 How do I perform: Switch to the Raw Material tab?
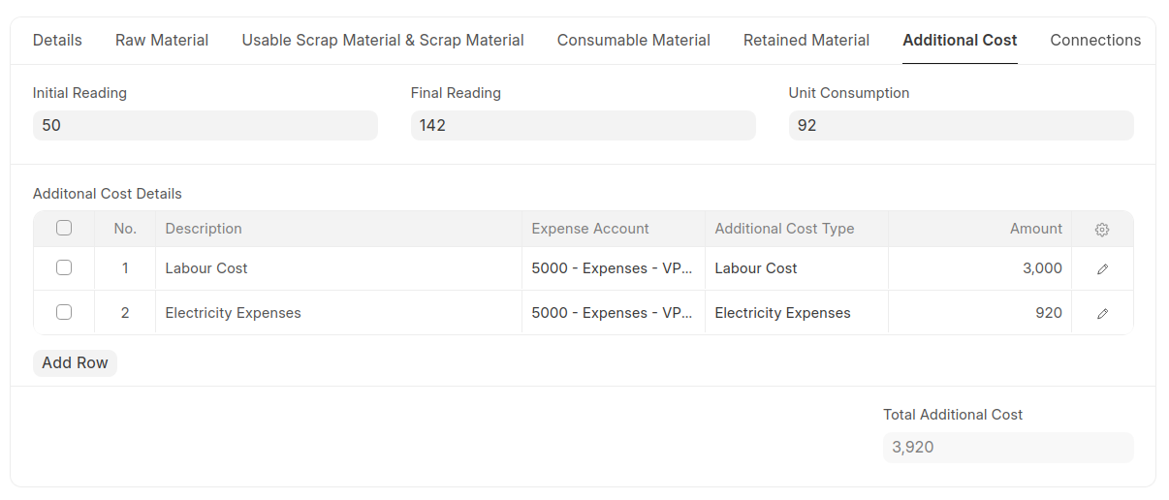click(162, 41)
